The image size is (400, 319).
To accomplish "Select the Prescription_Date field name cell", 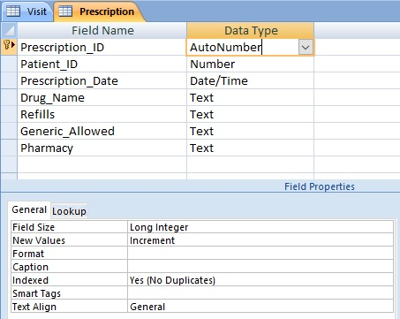I will point(102,80).
